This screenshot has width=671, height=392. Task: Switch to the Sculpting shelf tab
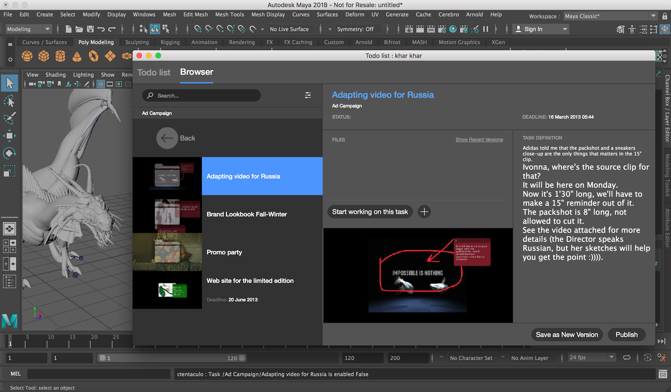coord(137,42)
